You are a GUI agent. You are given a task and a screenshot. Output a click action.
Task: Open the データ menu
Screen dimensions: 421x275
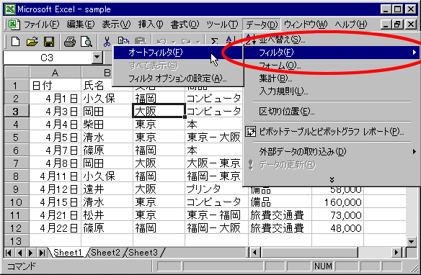click(262, 24)
